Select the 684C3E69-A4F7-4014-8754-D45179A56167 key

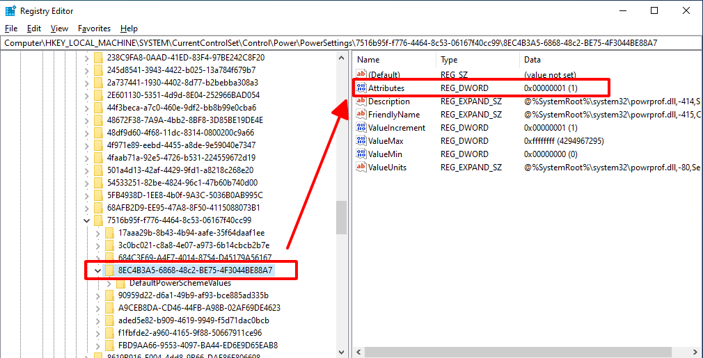pos(195,258)
